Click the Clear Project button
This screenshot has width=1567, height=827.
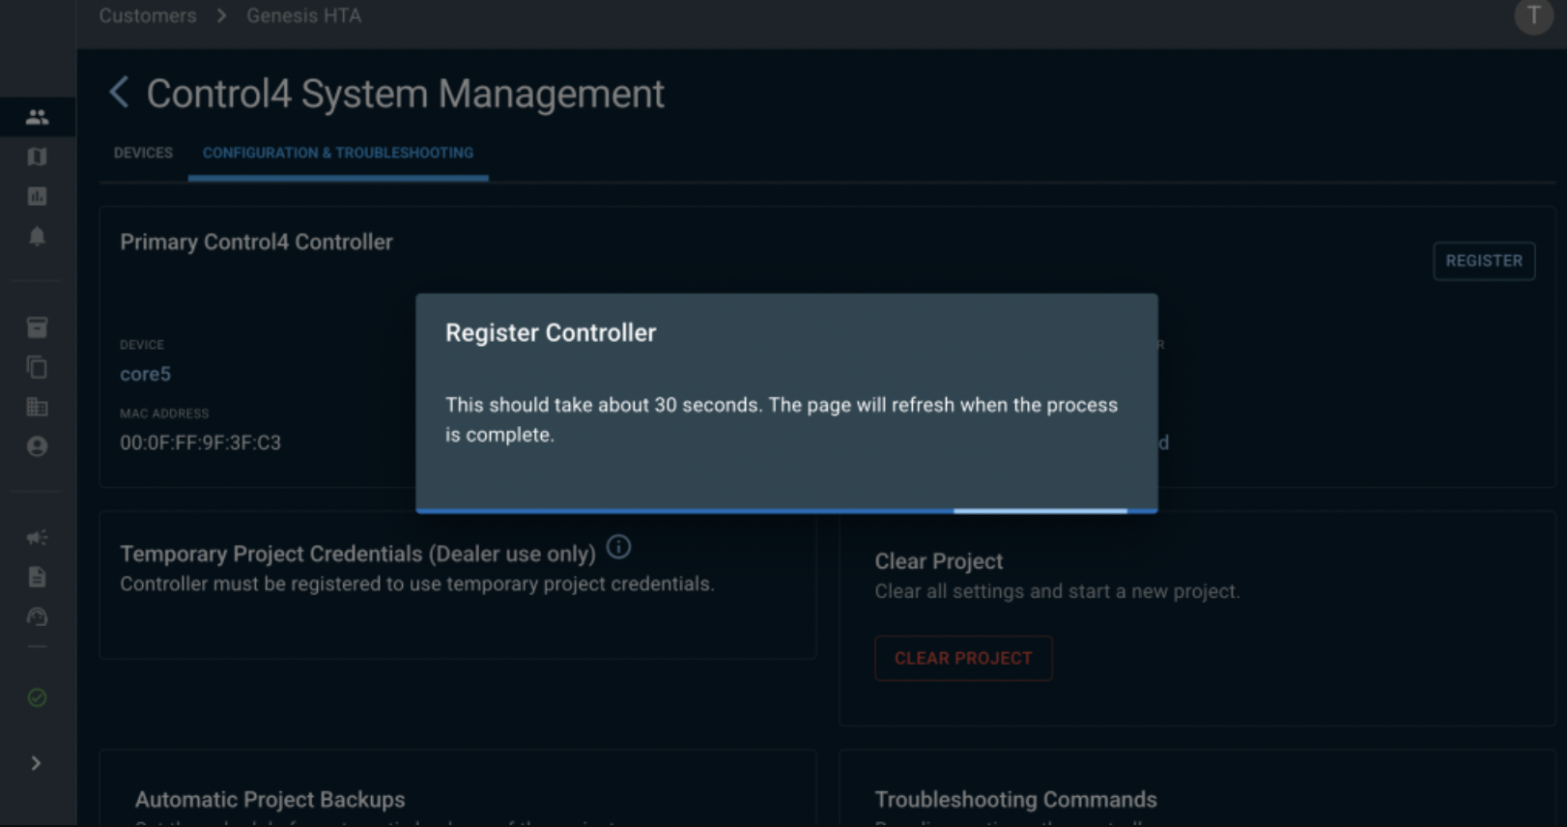tap(963, 658)
